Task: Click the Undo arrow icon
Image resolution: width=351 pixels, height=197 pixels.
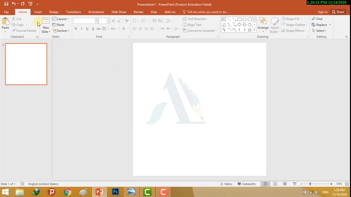Action: (x=13, y=4)
